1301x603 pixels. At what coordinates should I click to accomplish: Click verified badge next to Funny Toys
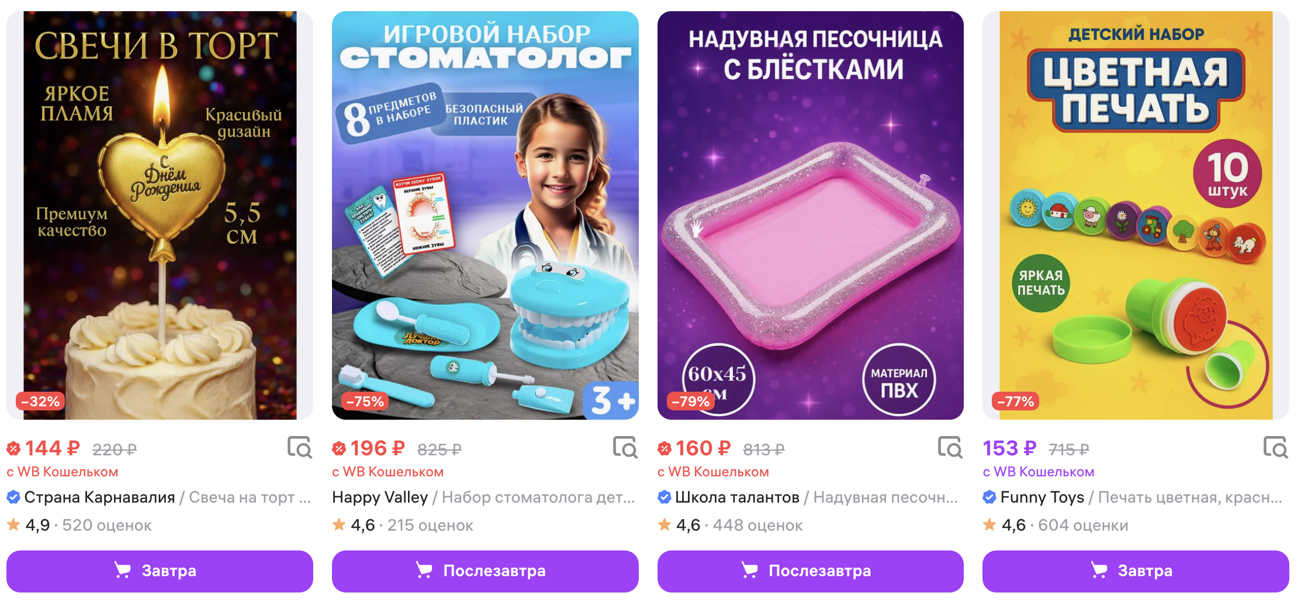(989, 497)
